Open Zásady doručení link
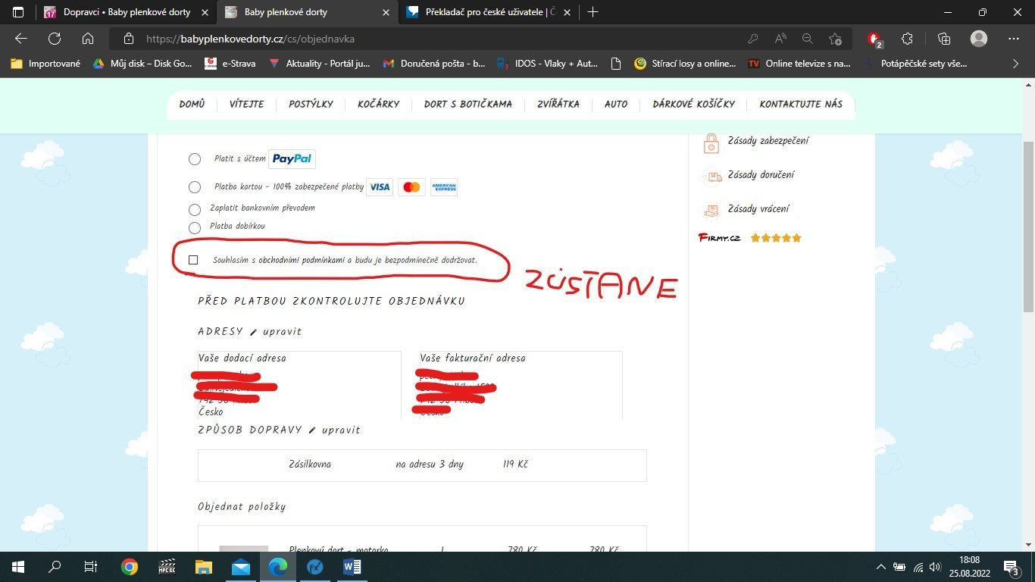The width and height of the screenshot is (1035, 582). tap(761, 175)
